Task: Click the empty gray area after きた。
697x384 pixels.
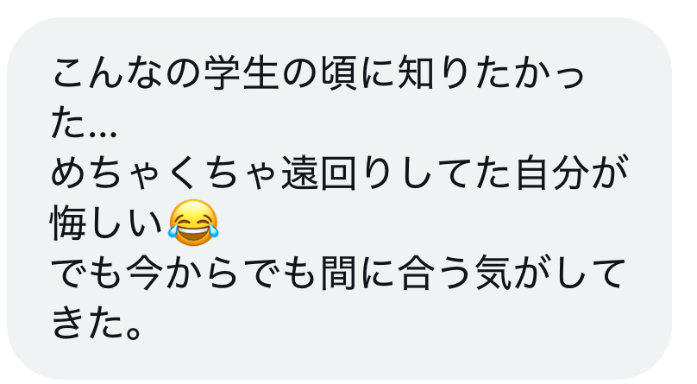Action: [400, 324]
